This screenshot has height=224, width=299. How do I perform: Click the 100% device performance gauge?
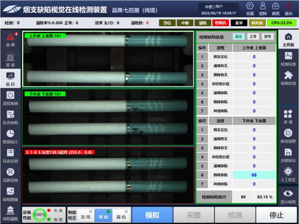(40, 215)
